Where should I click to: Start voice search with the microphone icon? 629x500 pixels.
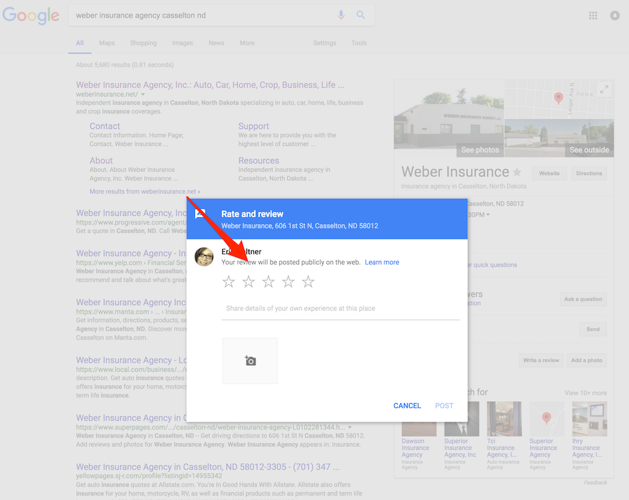click(x=341, y=15)
